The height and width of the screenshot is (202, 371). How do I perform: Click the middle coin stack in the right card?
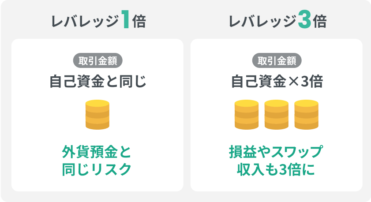(276, 115)
